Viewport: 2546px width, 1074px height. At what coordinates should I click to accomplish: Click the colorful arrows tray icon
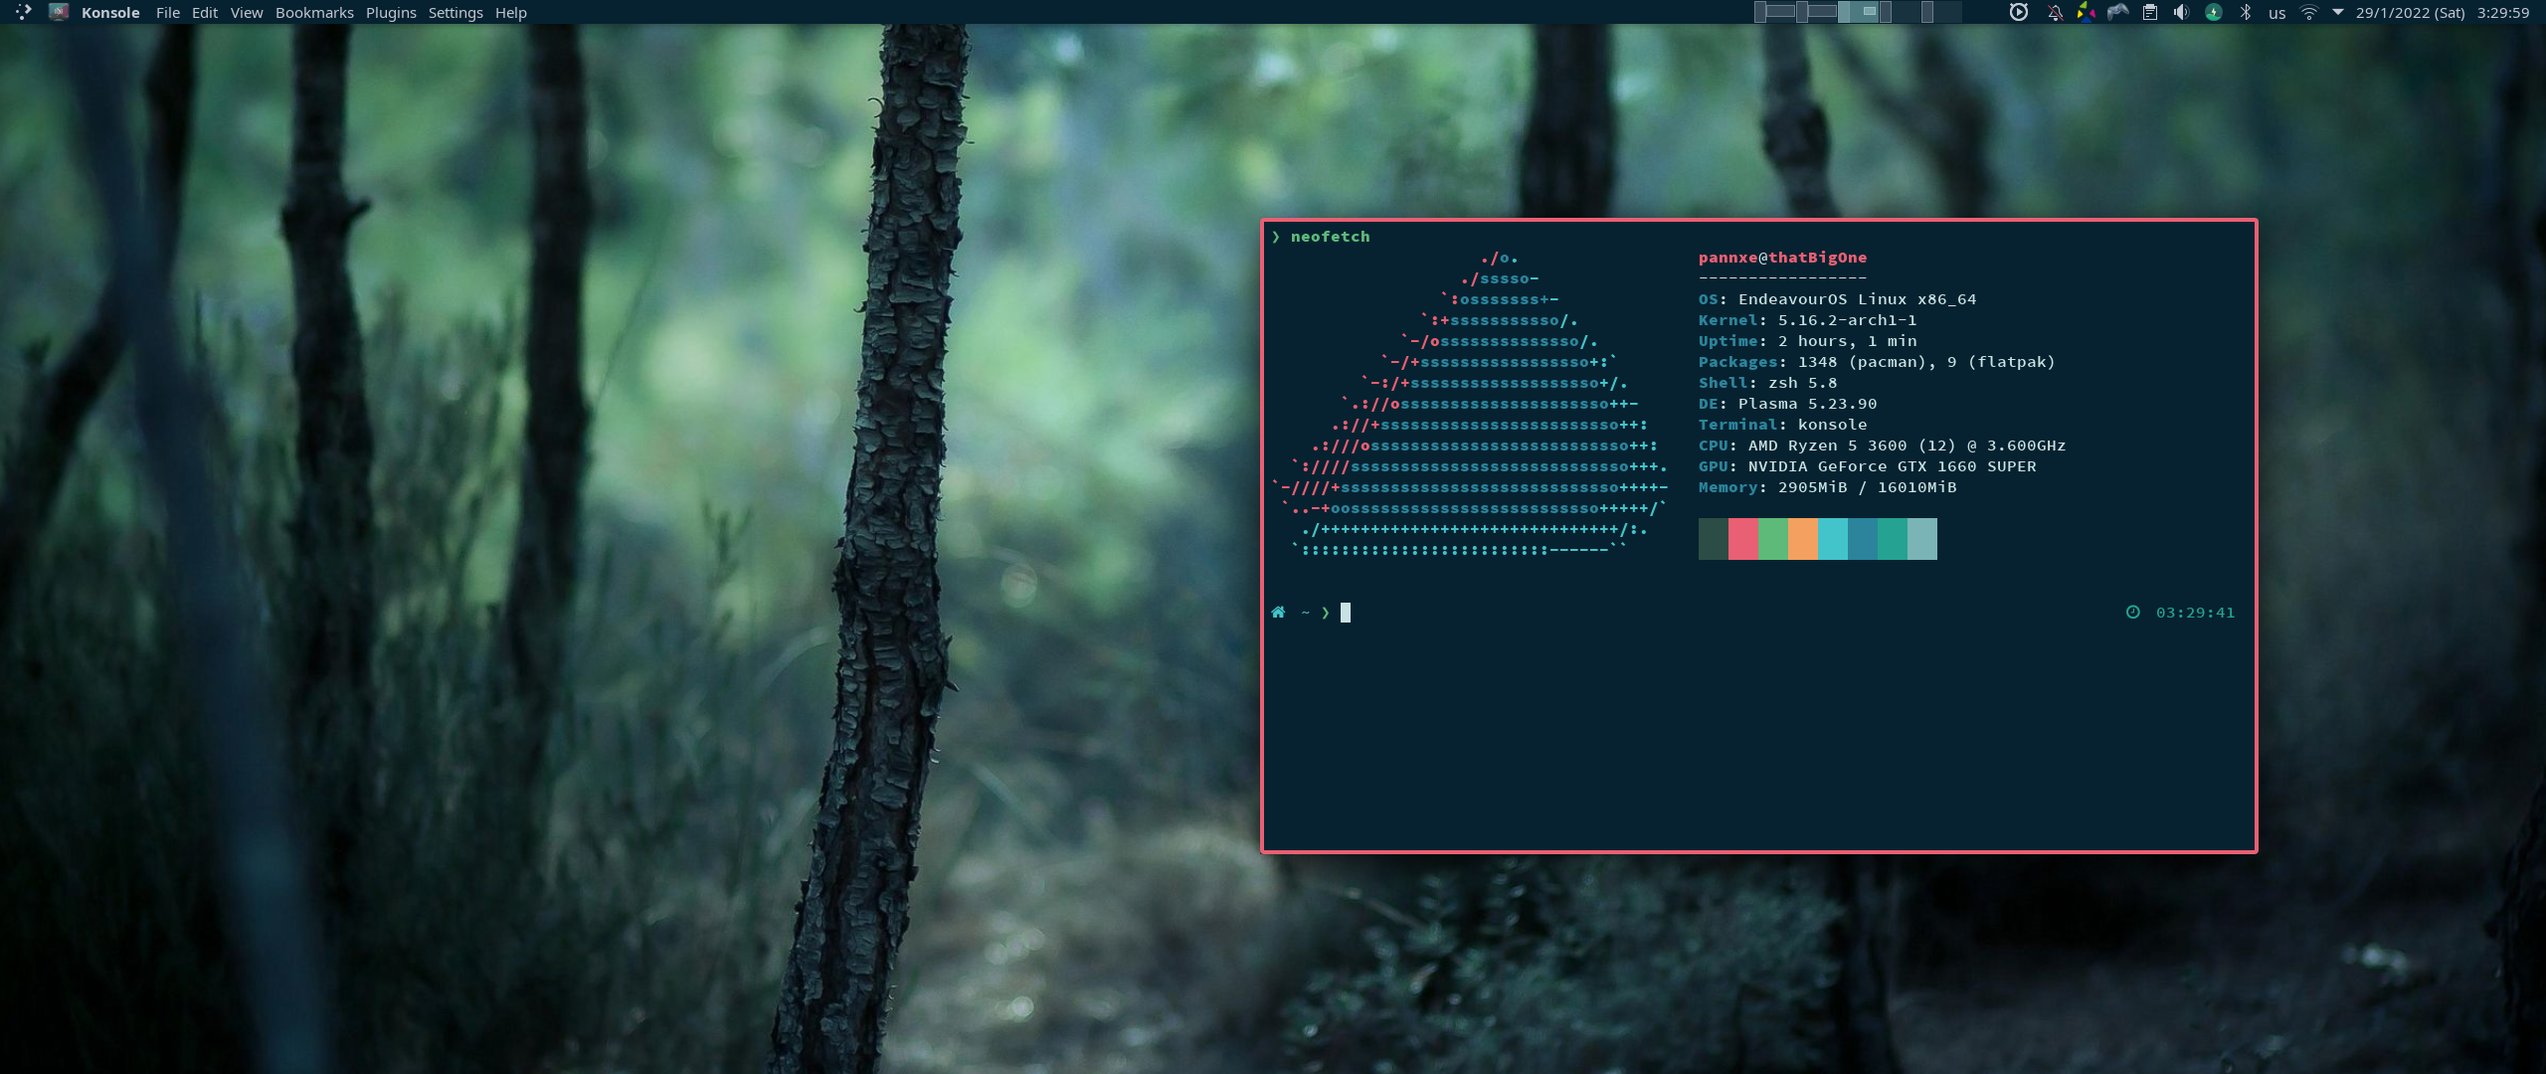coord(2087,12)
